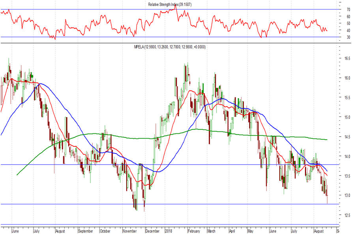This screenshot has width=352, height=234.
Task: Click the RSI 60 axis value
Action: point(348,17)
